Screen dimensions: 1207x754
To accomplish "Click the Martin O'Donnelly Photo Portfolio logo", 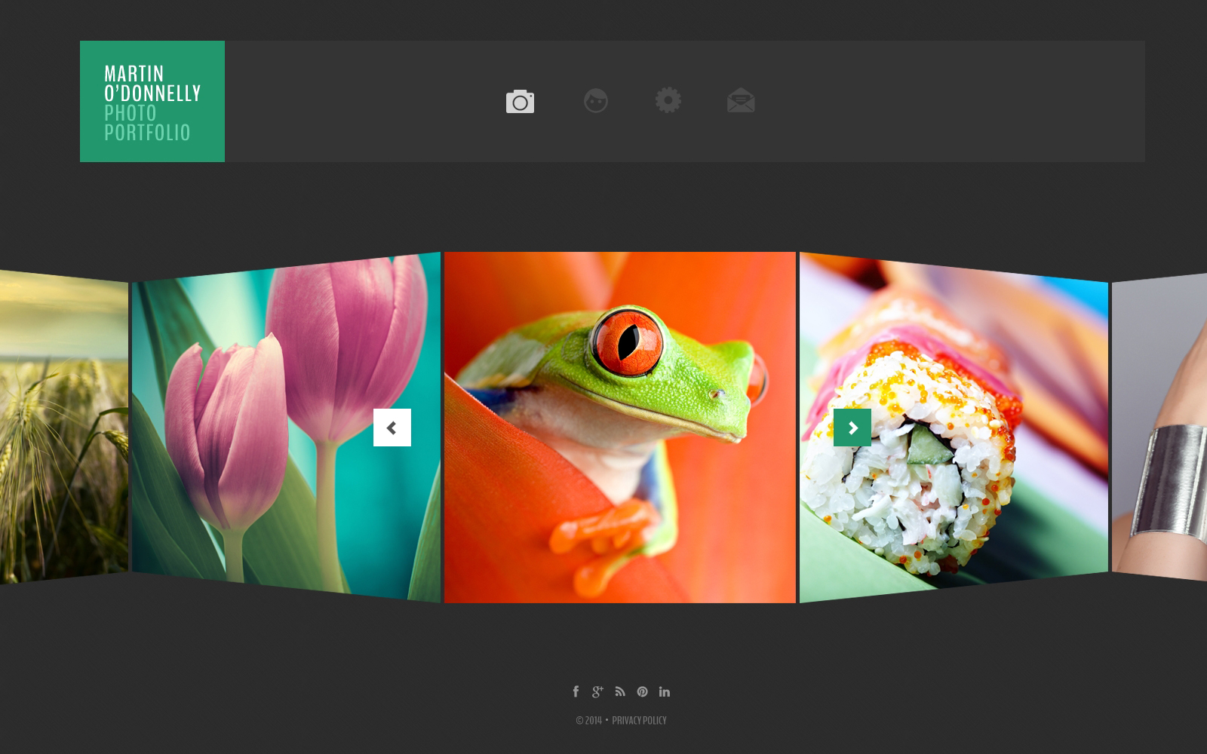I will point(152,101).
